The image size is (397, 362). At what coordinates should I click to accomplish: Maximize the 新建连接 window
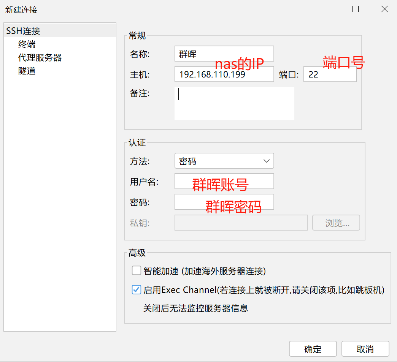(x=355, y=9)
